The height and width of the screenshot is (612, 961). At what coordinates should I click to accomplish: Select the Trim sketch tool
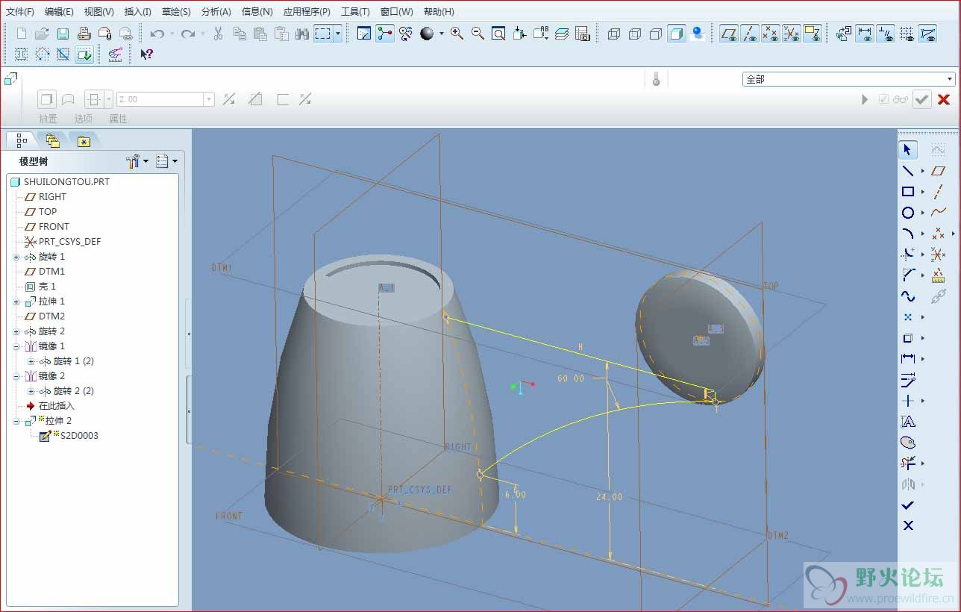pos(908,463)
